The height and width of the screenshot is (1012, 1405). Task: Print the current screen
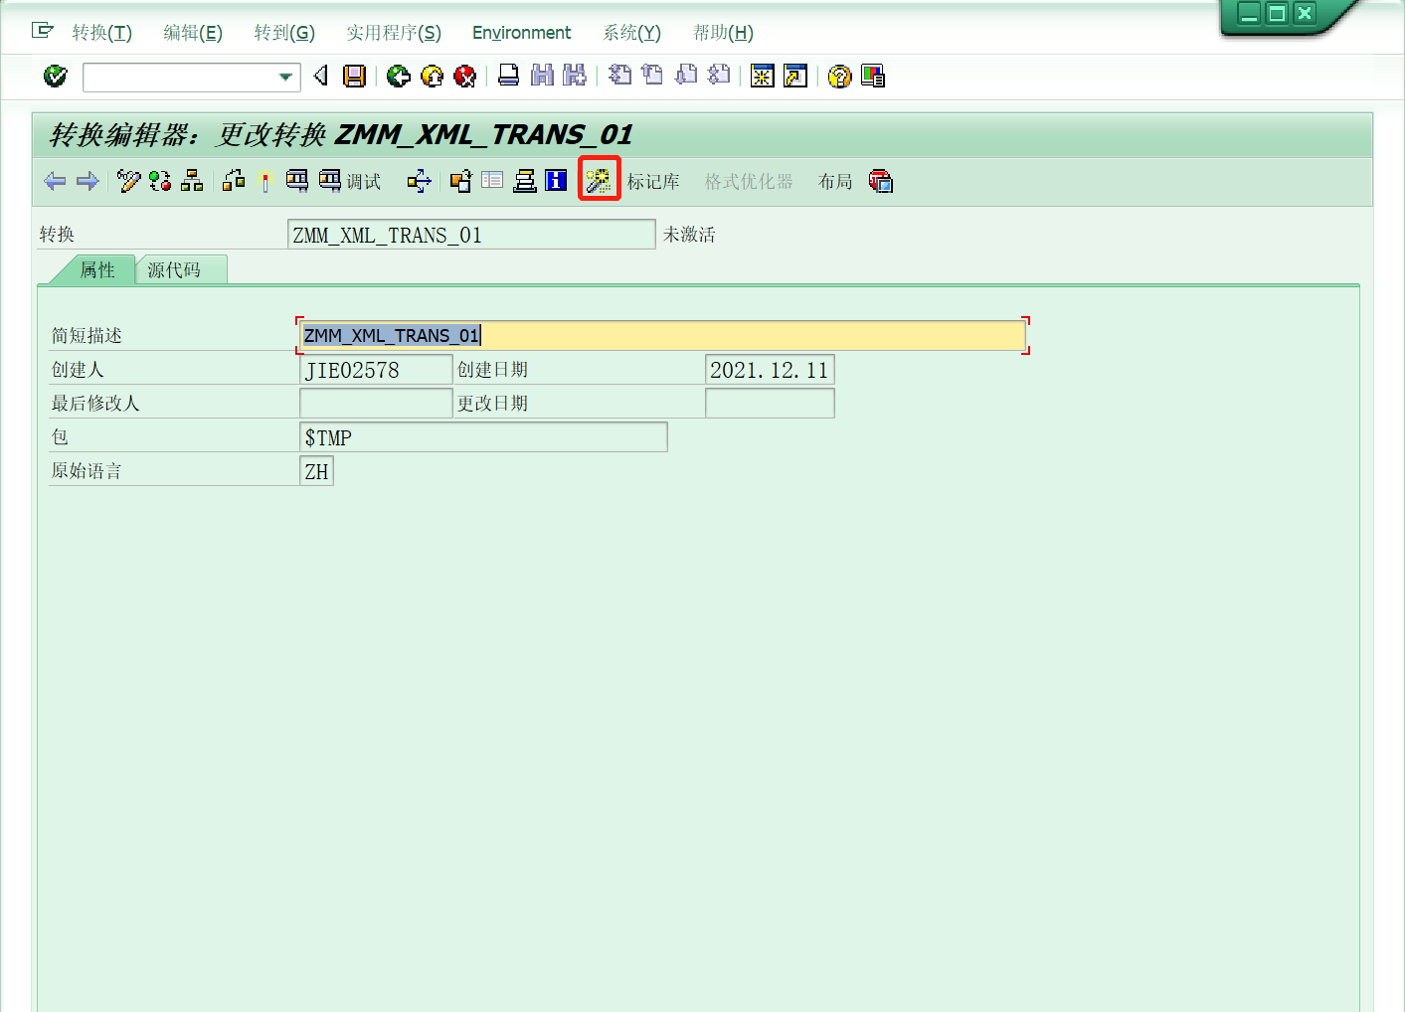point(508,76)
